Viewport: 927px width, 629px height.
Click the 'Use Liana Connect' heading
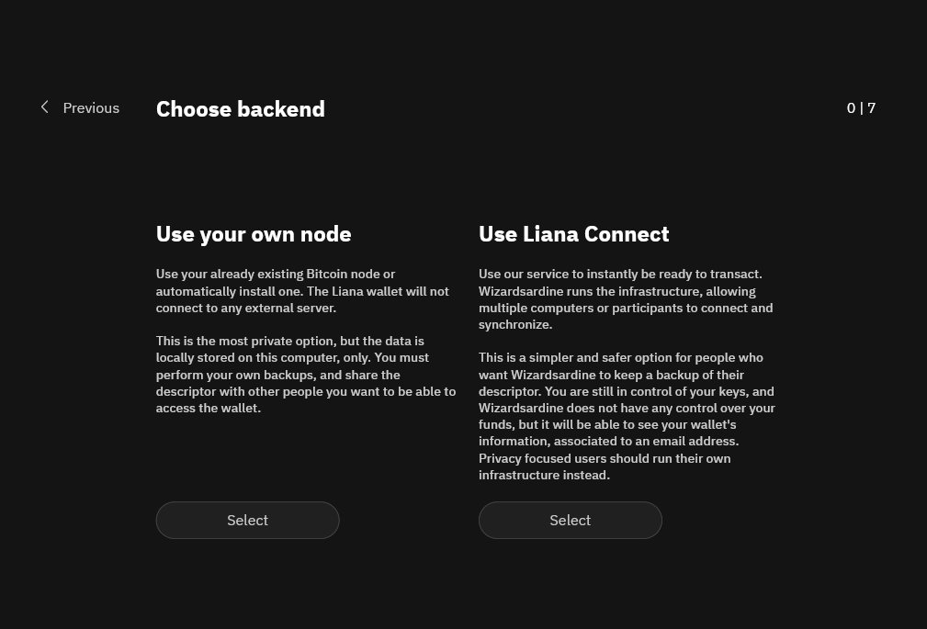[x=573, y=234]
